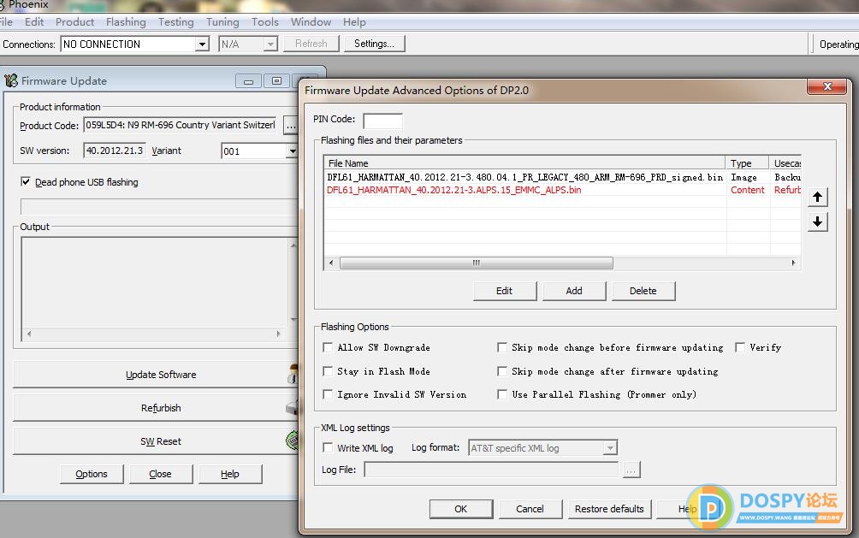Screen dimensions: 859x538
Task: Click the SW version field
Action: tap(115, 151)
